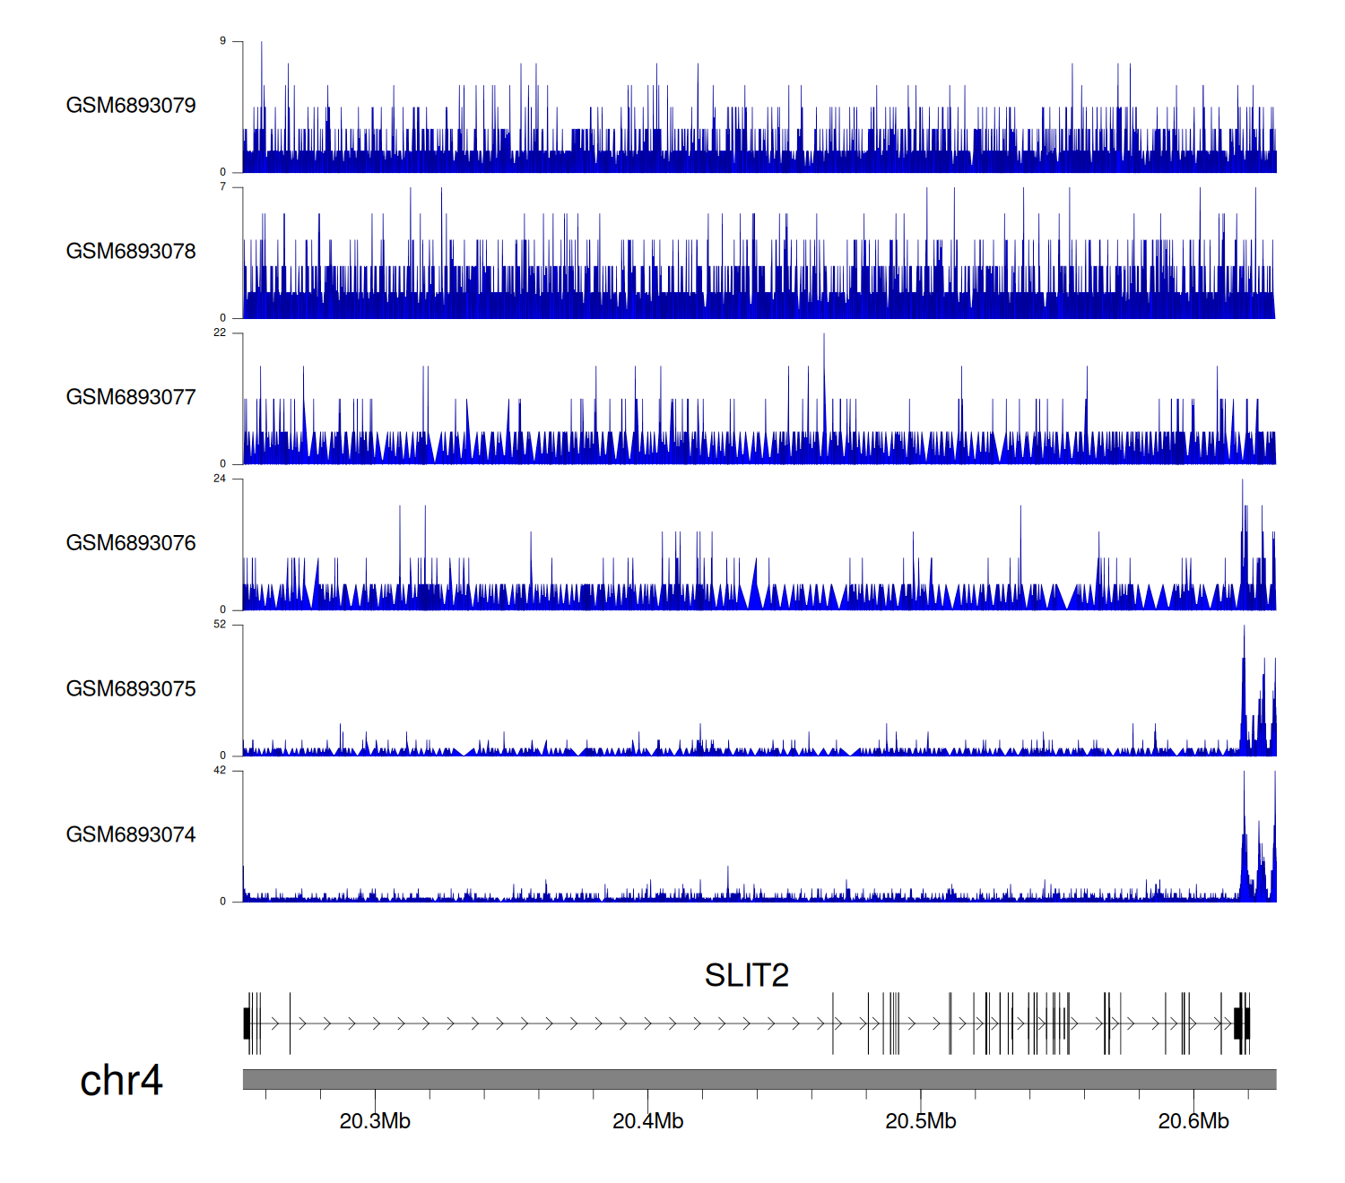The image size is (1345, 1183).
Task: Select the GSM6893074 track name
Action: point(131,835)
